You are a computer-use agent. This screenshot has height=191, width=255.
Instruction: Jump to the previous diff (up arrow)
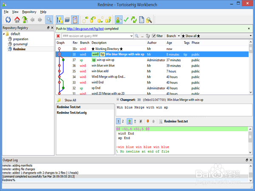153,121
